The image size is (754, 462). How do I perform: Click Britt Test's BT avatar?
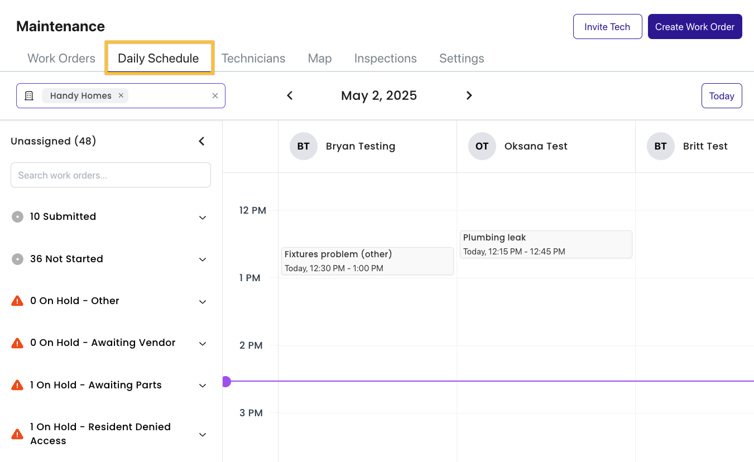tap(661, 146)
